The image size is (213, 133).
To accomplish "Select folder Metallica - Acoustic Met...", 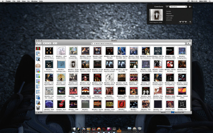I will pyautogui.click(x=73, y=53).
